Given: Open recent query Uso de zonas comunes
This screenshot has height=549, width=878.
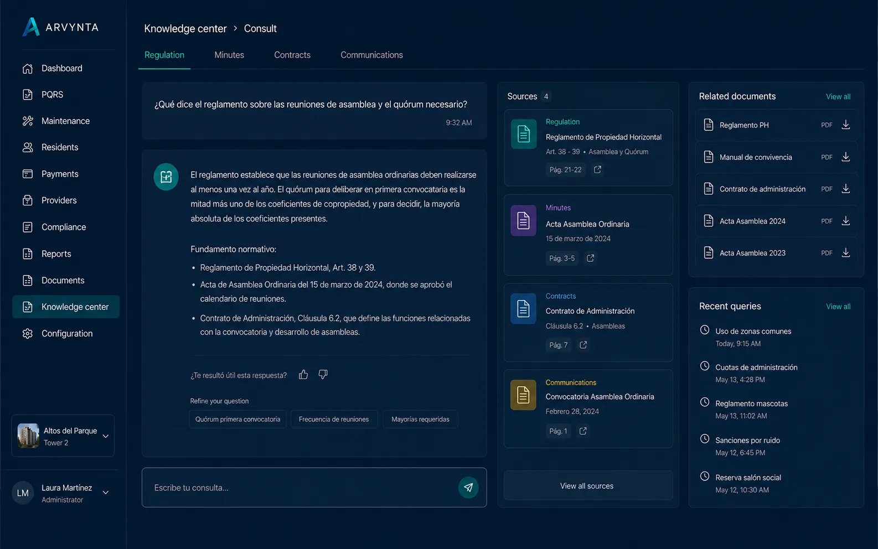Looking at the screenshot, I should [753, 337].
